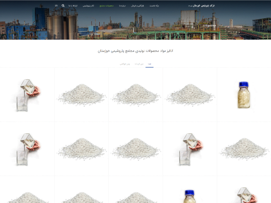The image size is (271, 203).
Task: Open the search magnifier icon in header
Action: point(63,6)
